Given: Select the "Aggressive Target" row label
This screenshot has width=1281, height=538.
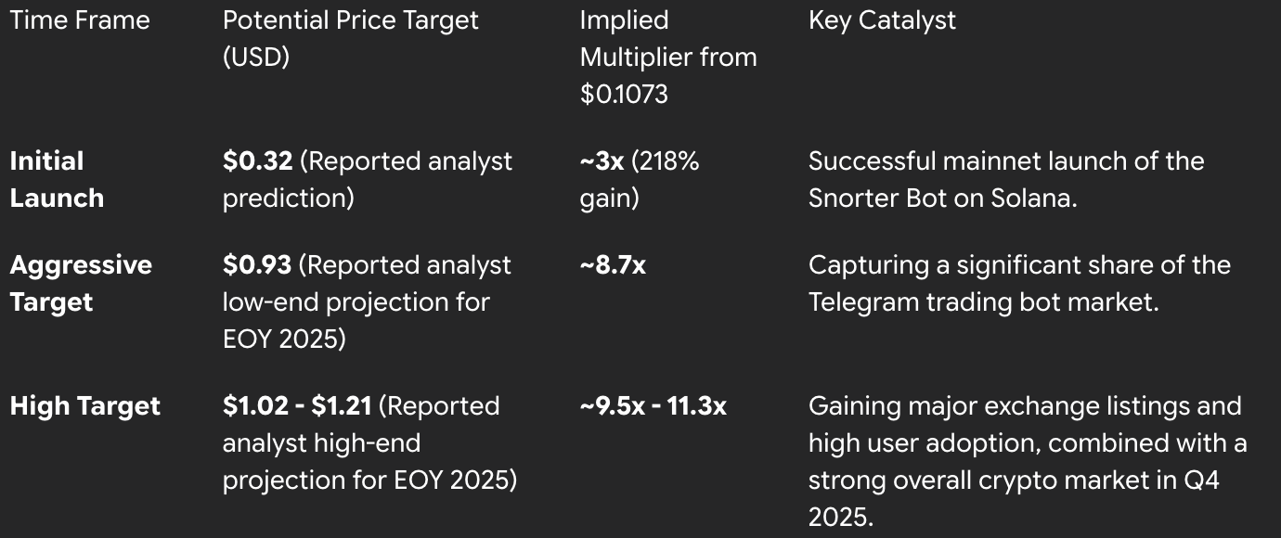Looking at the screenshot, I should tap(81, 283).
